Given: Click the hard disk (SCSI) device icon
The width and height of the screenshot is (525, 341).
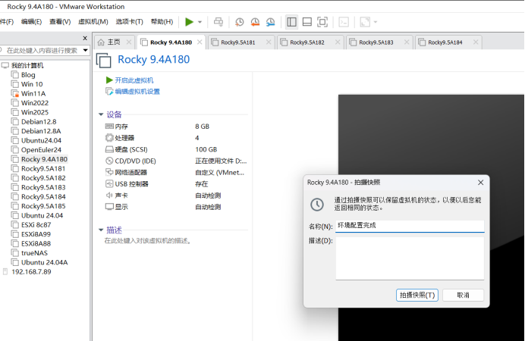Looking at the screenshot, I should coord(109,149).
